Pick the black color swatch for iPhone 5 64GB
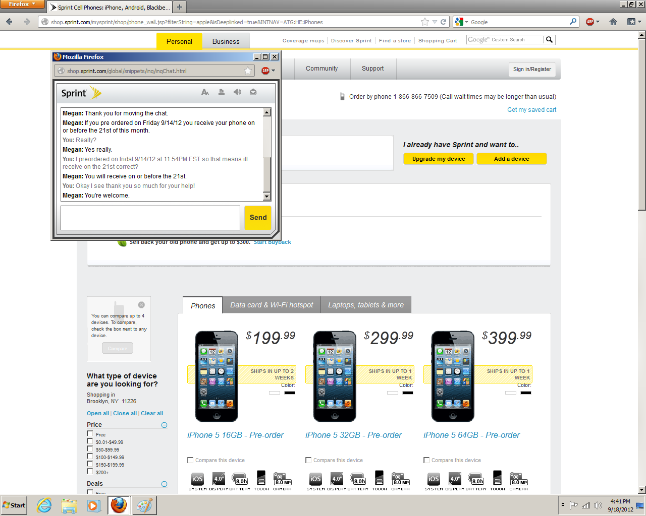646x516 pixels. point(526,393)
